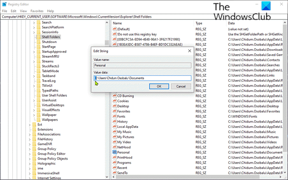Viewport: 288px width, 180px height.
Task: Click the icon beside NetHood value
Action: point(114,147)
